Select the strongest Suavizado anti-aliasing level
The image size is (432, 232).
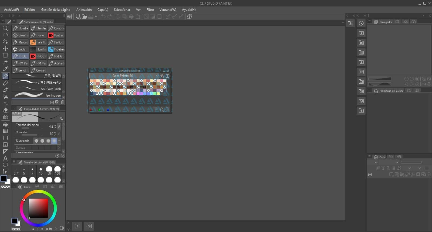point(54,141)
